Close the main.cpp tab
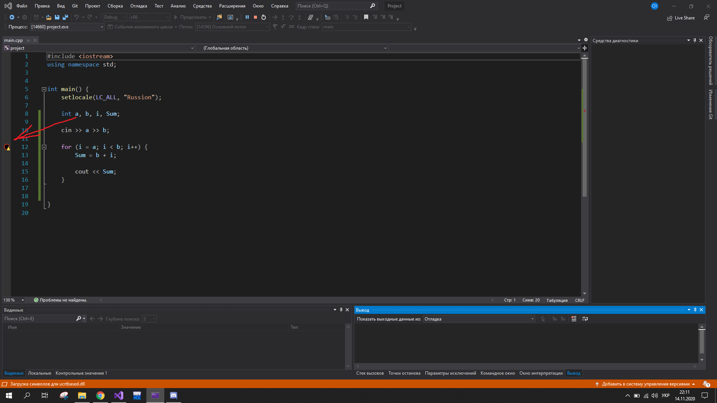The height and width of the screenshot is (403, 717). [x=35, y=40]
